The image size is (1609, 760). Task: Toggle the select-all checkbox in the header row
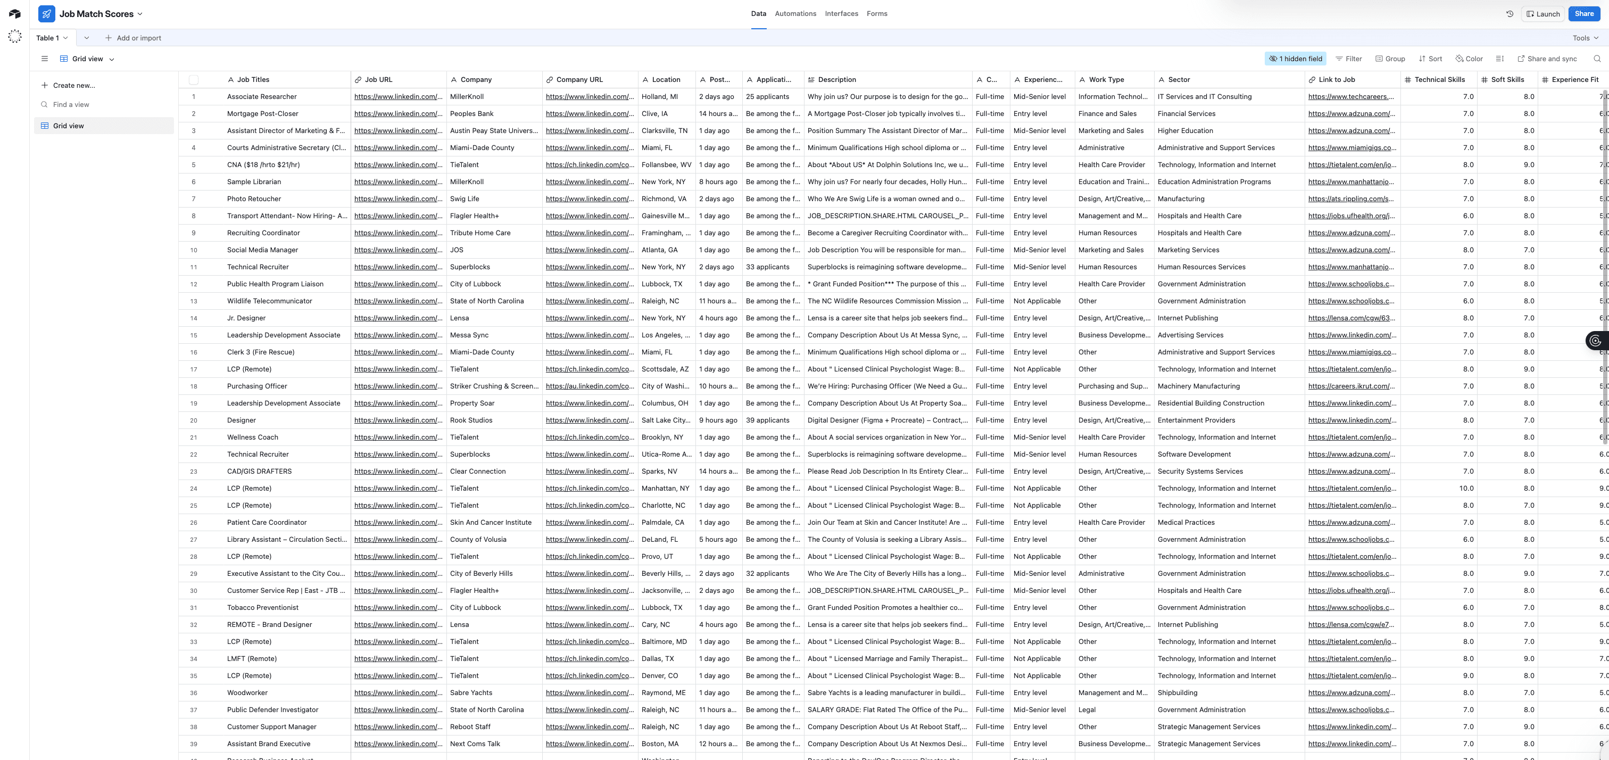pos(194,79)
